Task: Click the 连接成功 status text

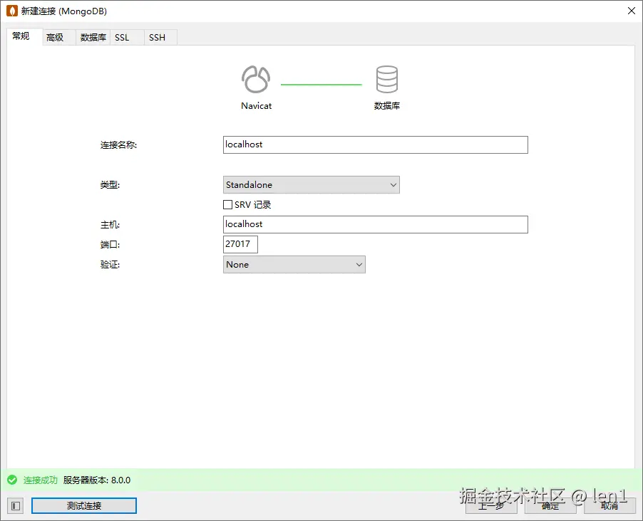Action: click(x=40, y=480)
